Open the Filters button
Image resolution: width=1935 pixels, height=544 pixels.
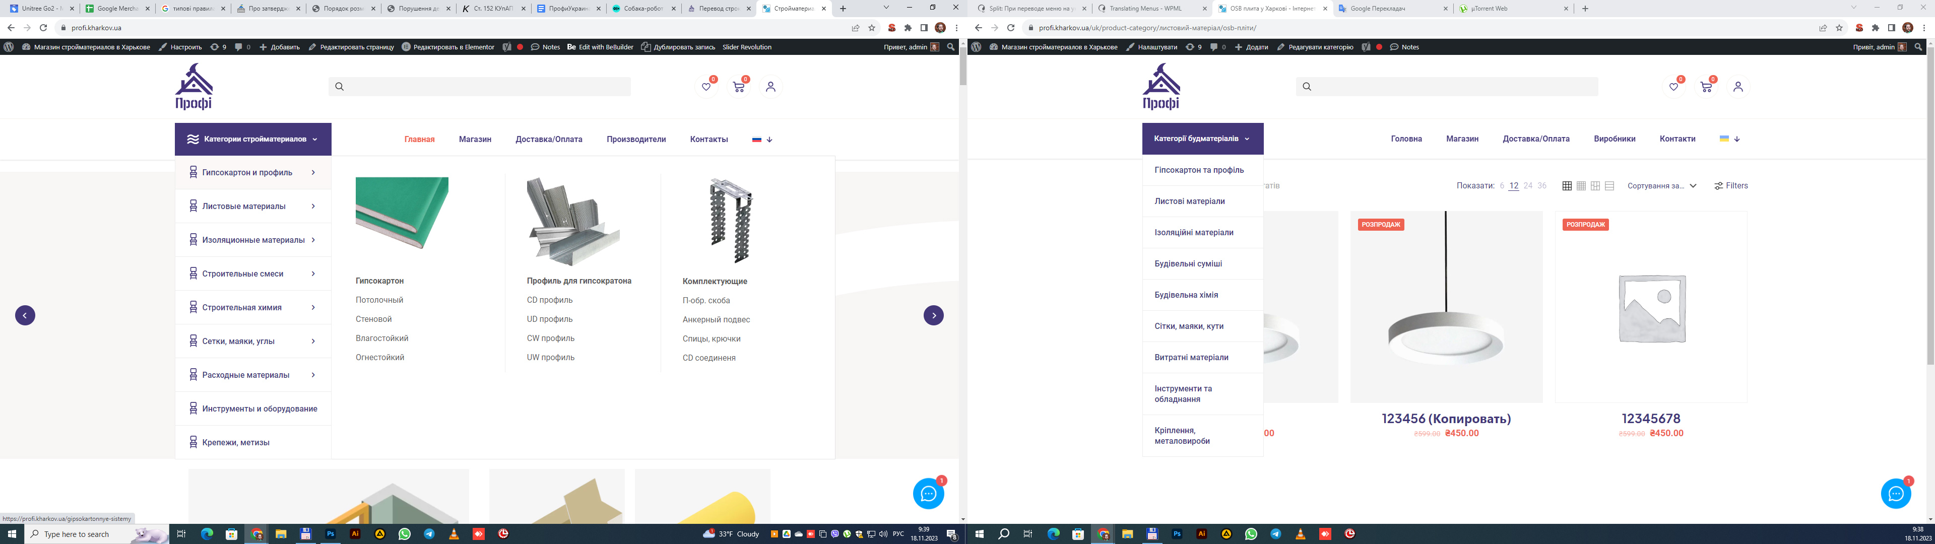pos(1731,185)
